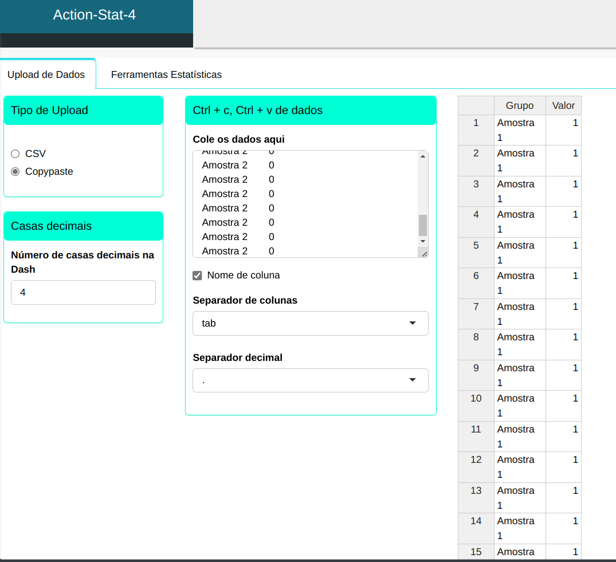Select the Copypaste radio option
The width and height of the screenshot is (616, 562).
[15, 172]
